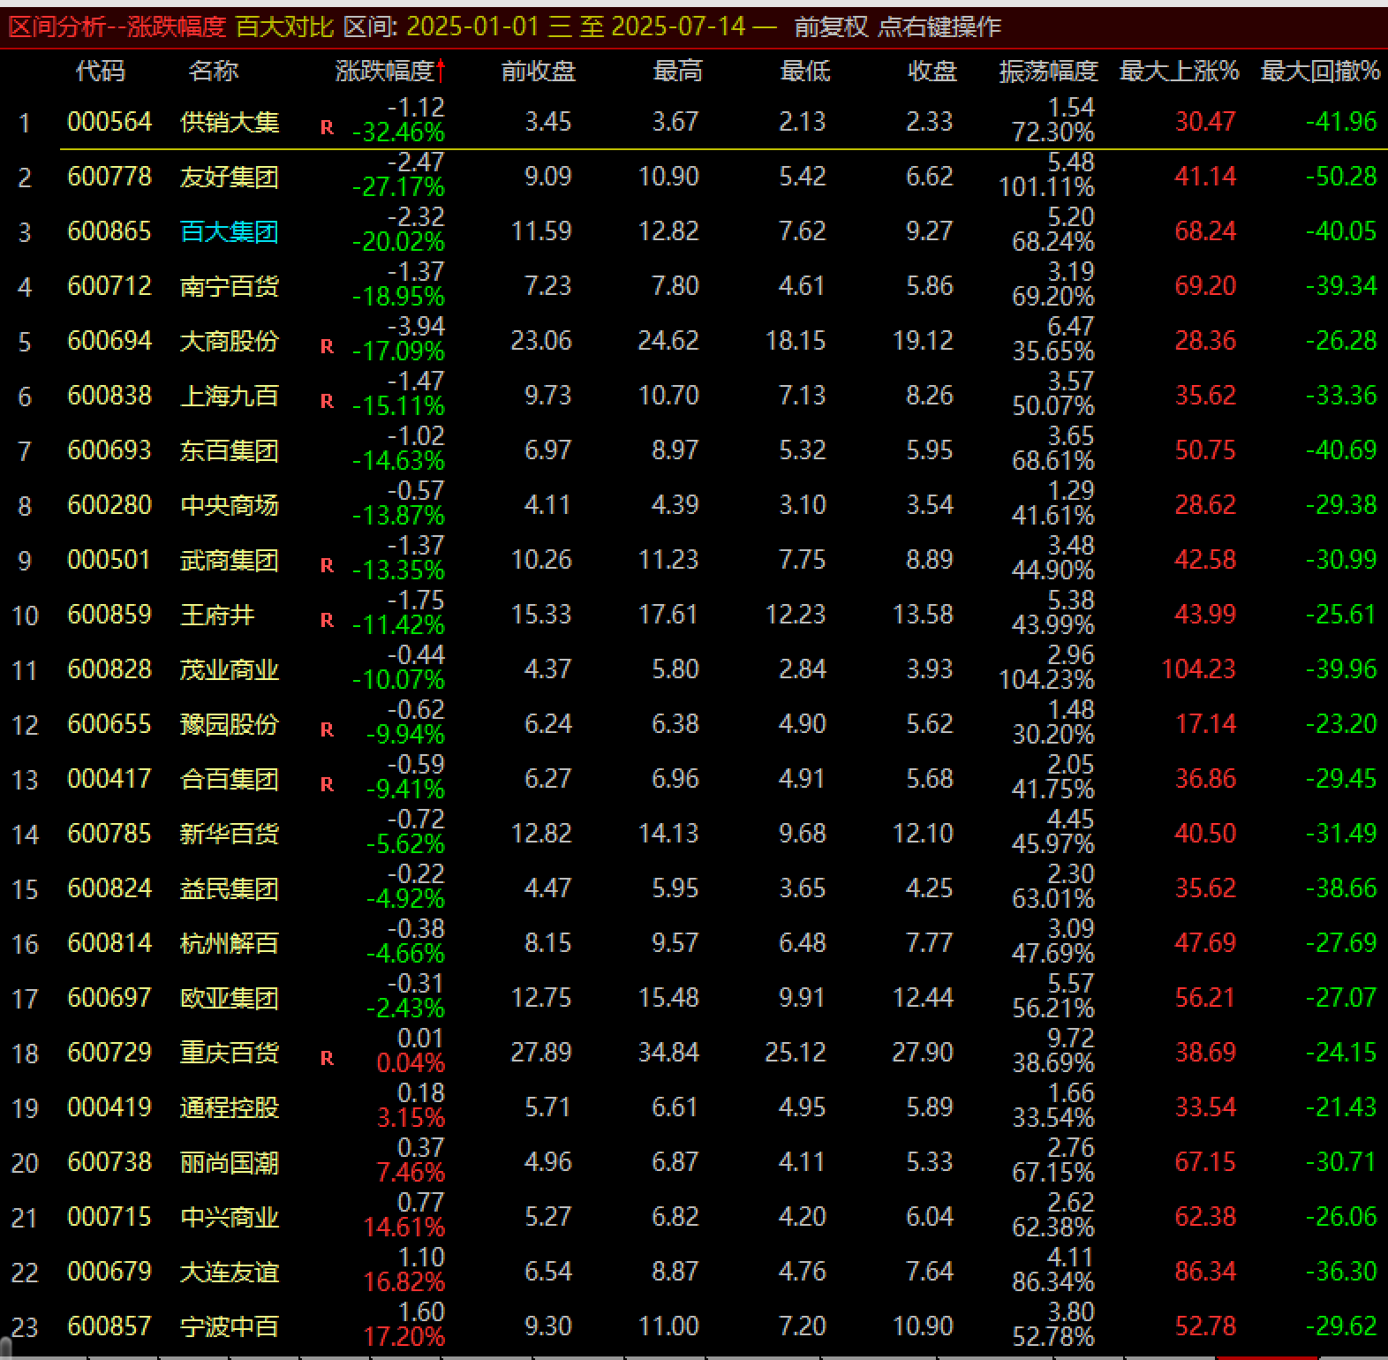
Task: Click low price 2.13
Action: point(802,122)
